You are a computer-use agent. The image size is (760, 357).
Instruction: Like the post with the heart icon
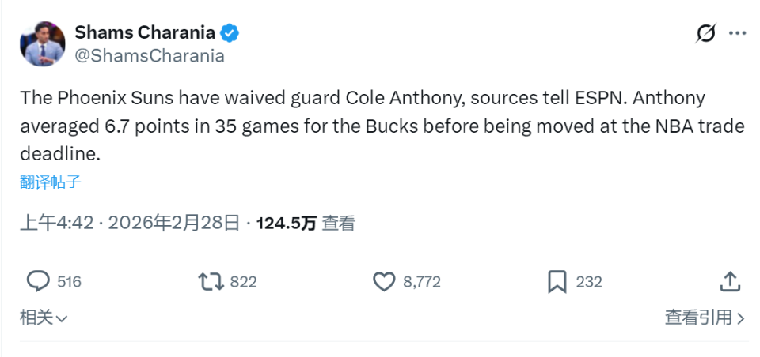point(383,281)
